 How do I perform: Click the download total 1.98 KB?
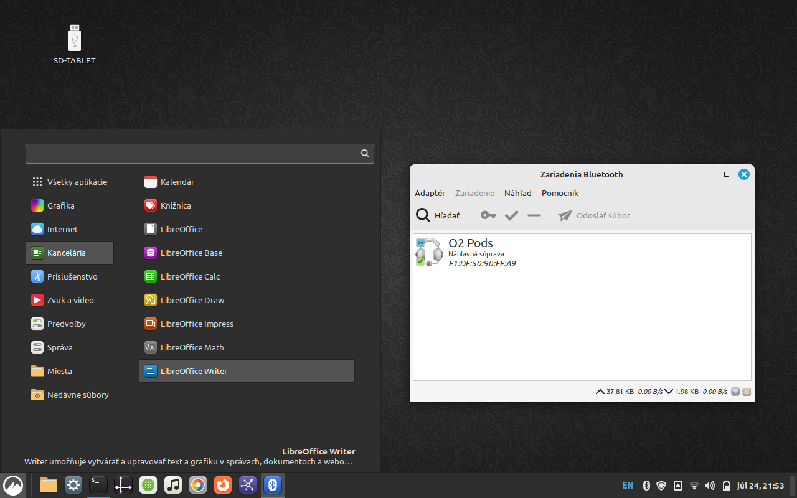pos(687,392)
